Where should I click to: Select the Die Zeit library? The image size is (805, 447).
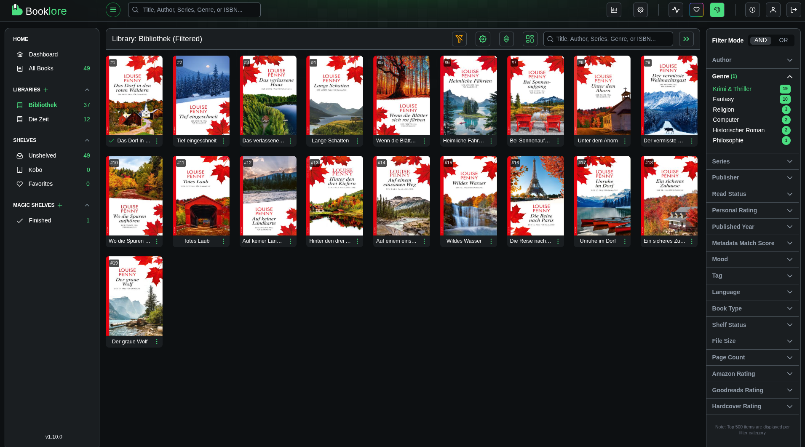[x=39, y=119]
